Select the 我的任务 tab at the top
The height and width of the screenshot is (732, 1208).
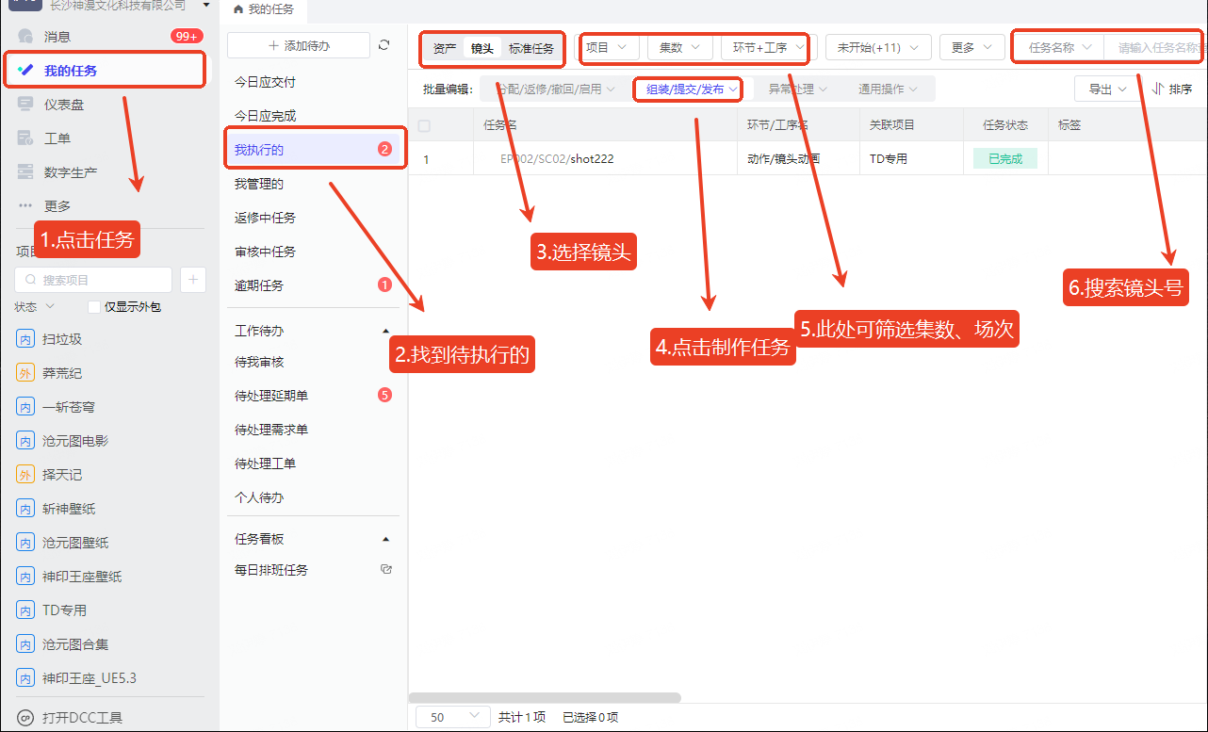[264, 9]
